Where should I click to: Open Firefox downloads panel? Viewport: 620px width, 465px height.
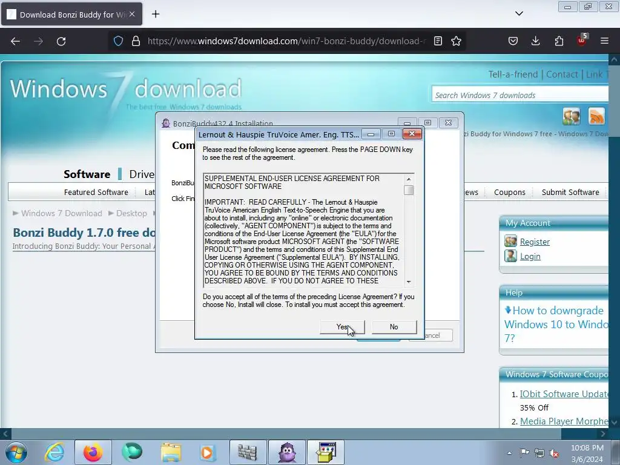click(536, 41)
